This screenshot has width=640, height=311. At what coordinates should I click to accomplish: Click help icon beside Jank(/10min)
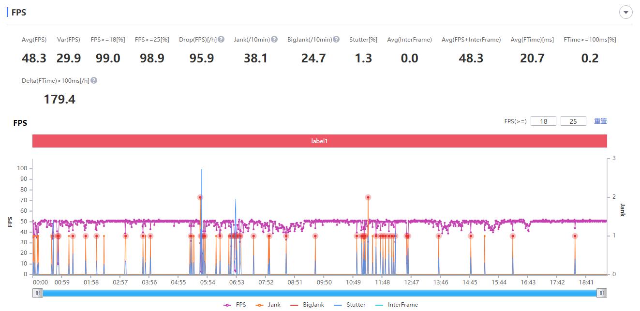click(x=274, y=40)
